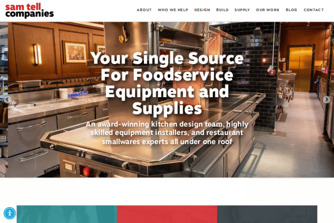Open the accessibility options icon
Screen dimensions: 334x223
10,213
